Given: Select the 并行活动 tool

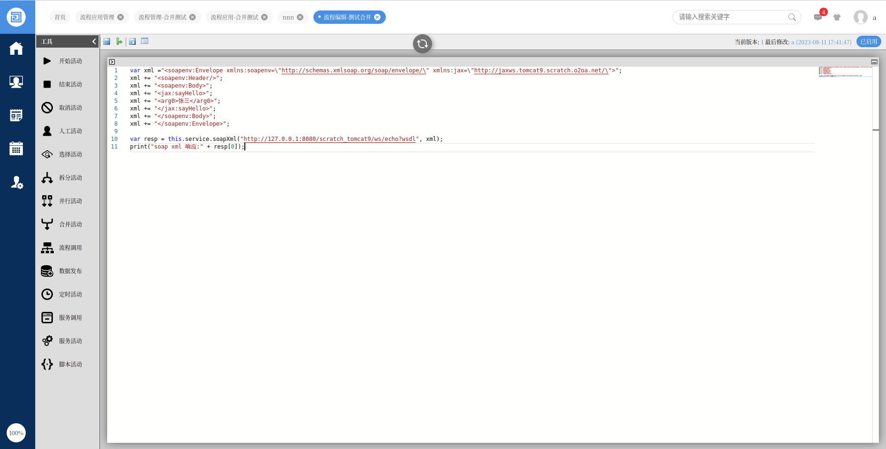Looking at the screenshot, I should (67, 201).
